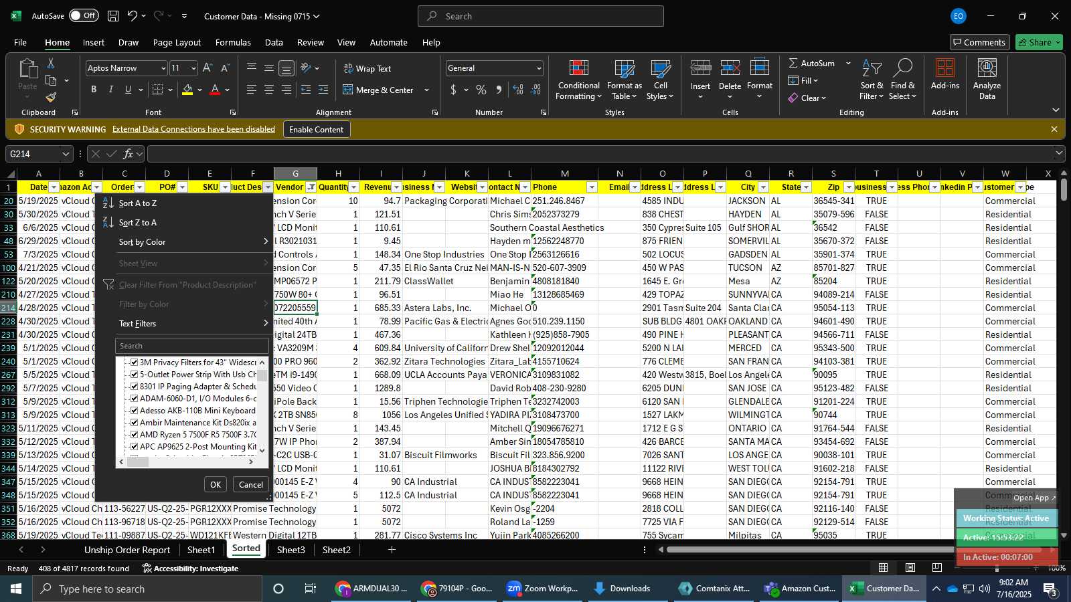Open Conditional Formatting menu
The image size is (1071, 602).
pyautogui.click(x=578, y=80)
